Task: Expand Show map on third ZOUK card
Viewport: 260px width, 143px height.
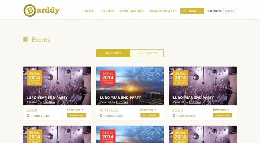Action: (221, 110)
